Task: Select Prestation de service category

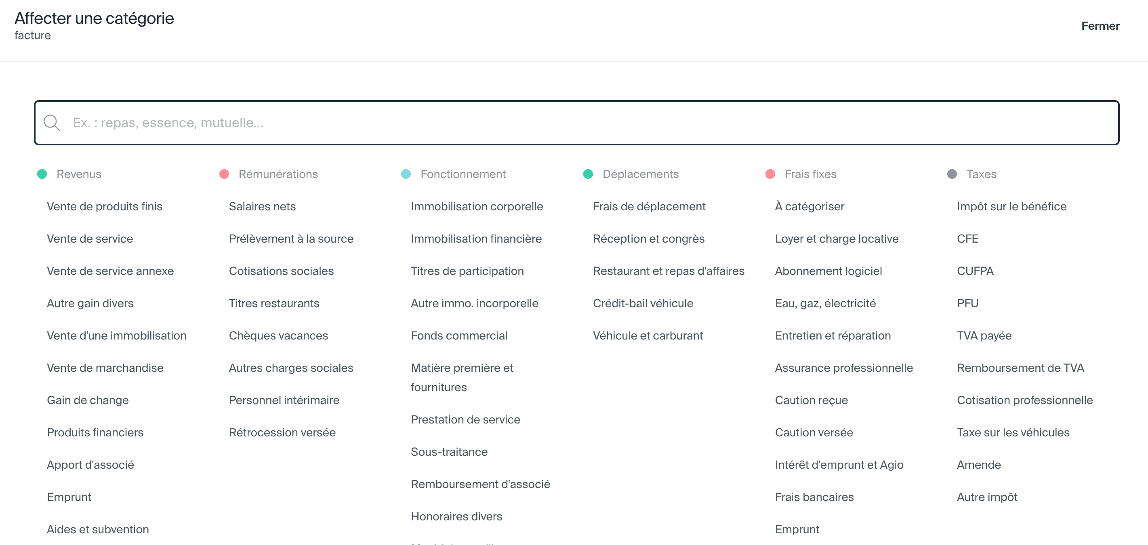Action: [x=465, y=419]
